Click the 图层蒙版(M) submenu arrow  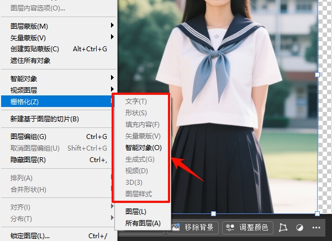[112, 25]
